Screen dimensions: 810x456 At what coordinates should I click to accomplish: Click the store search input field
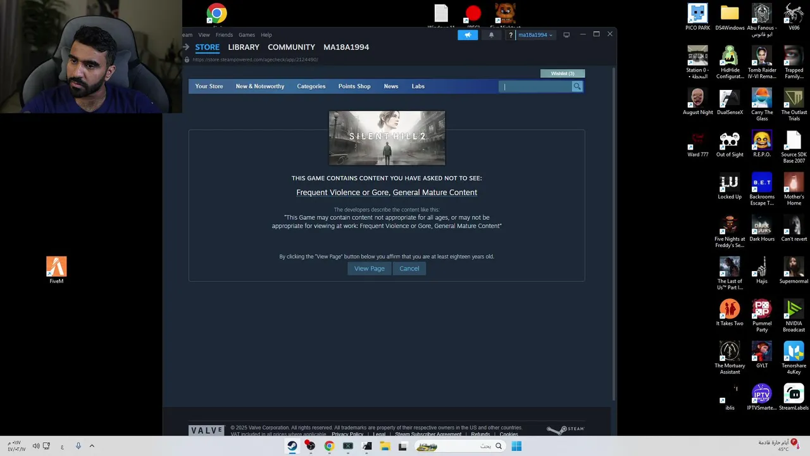click(x=535, y=87)
